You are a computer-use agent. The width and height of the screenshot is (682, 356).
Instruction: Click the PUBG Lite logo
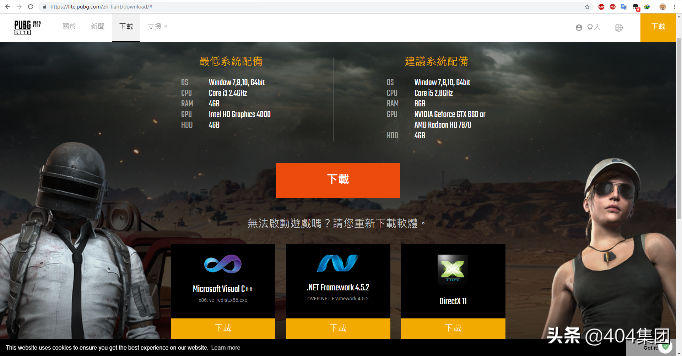pos(27,27)
